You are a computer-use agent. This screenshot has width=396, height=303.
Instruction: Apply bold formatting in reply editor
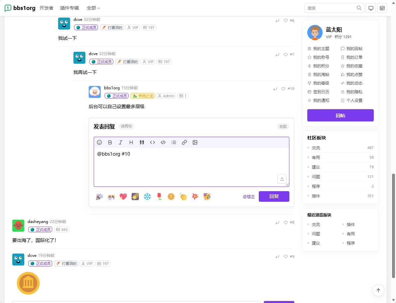pyautogui.click(x=110, y=143)
